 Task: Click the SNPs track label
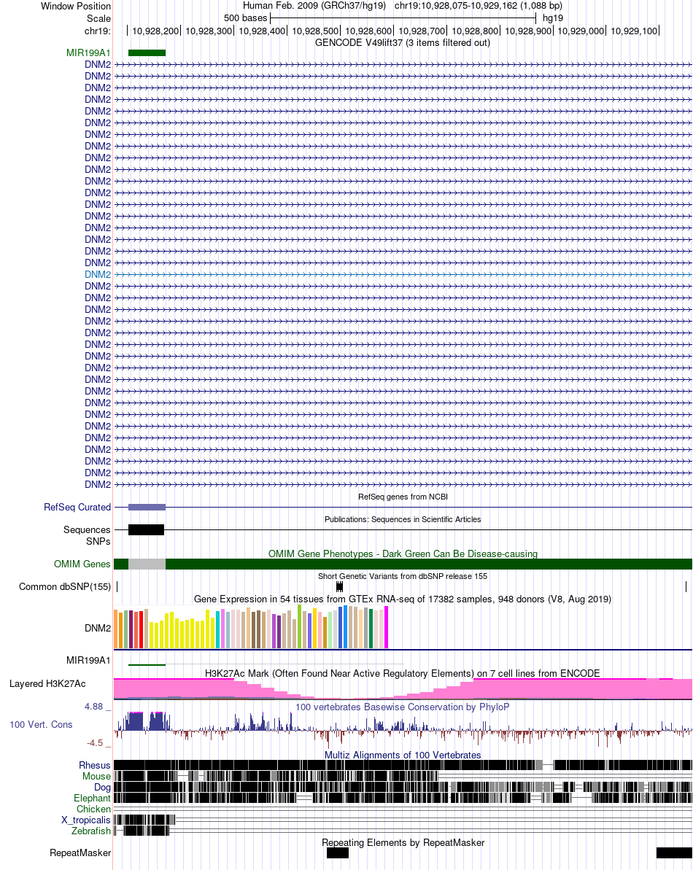(98, 541)
